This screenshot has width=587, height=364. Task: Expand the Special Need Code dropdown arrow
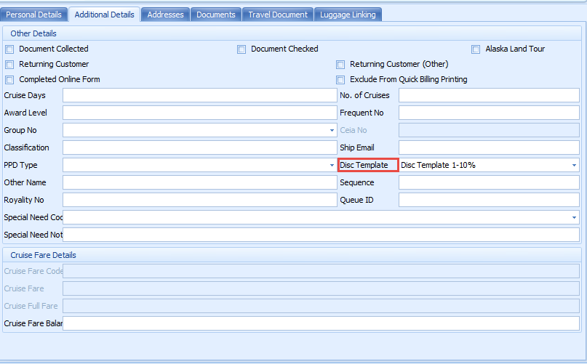[574, 217]
